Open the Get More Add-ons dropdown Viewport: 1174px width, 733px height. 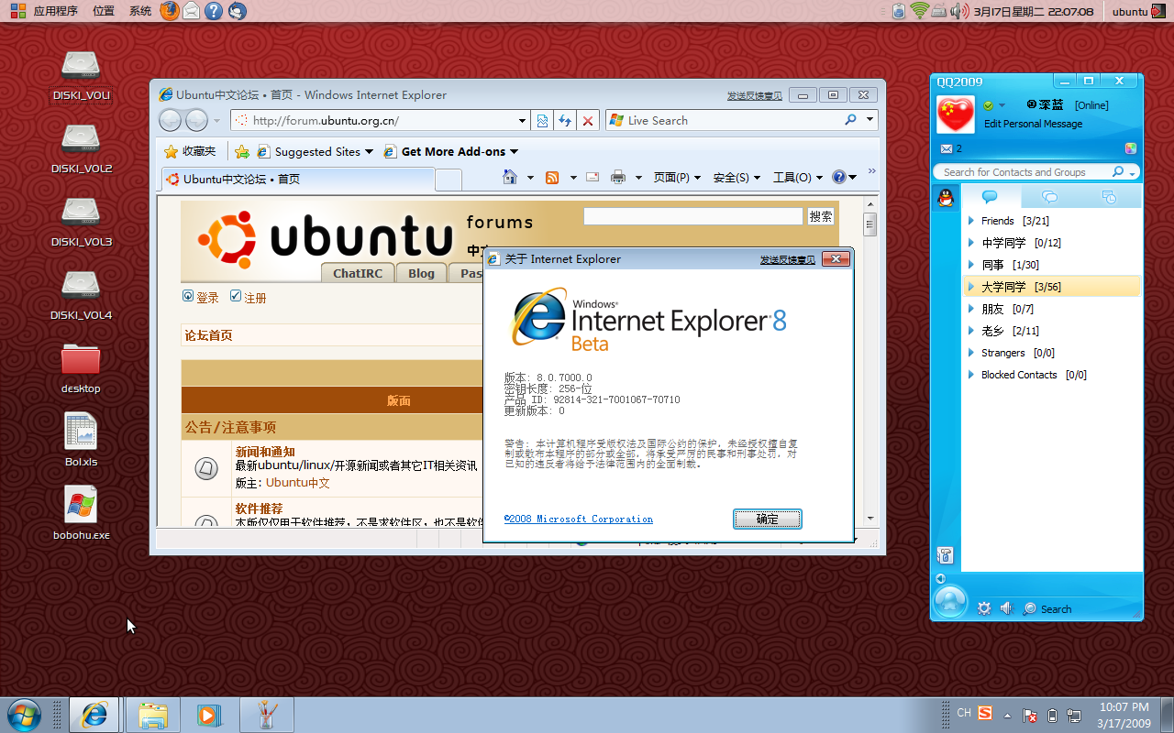(514, 152)
